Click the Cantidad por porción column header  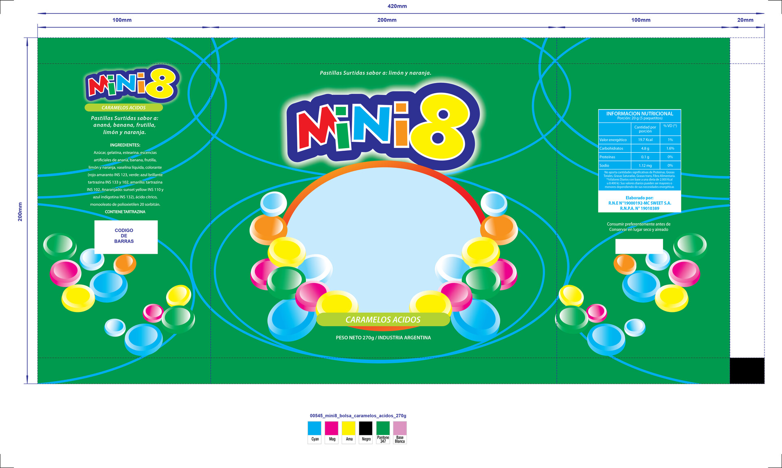(x=645, y=129)
